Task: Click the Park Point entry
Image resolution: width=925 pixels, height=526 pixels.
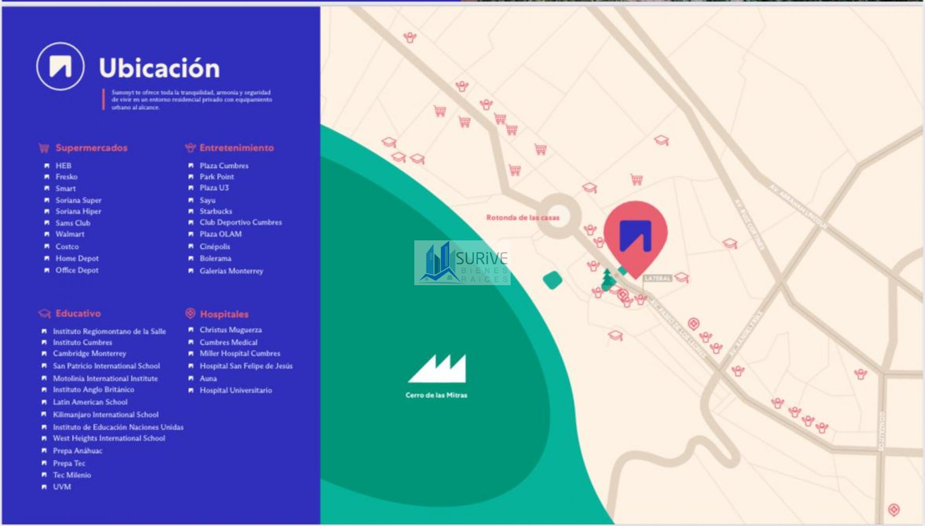Action: [x=217, y=177]
